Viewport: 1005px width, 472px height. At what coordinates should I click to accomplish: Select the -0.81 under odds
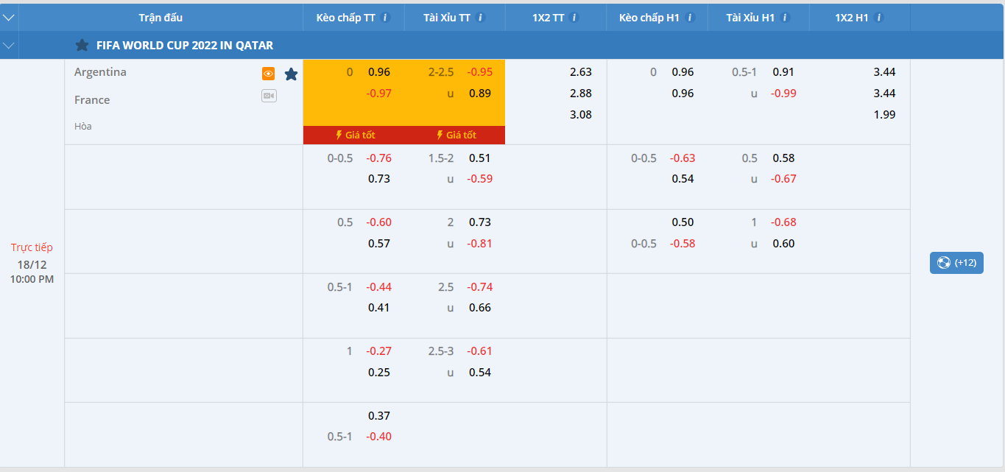pyautogui.click(x=480, y=244)
